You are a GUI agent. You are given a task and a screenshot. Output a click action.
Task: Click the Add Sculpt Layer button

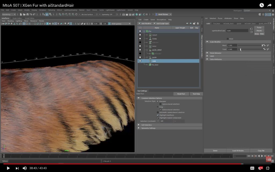click(x=161, y=24)
